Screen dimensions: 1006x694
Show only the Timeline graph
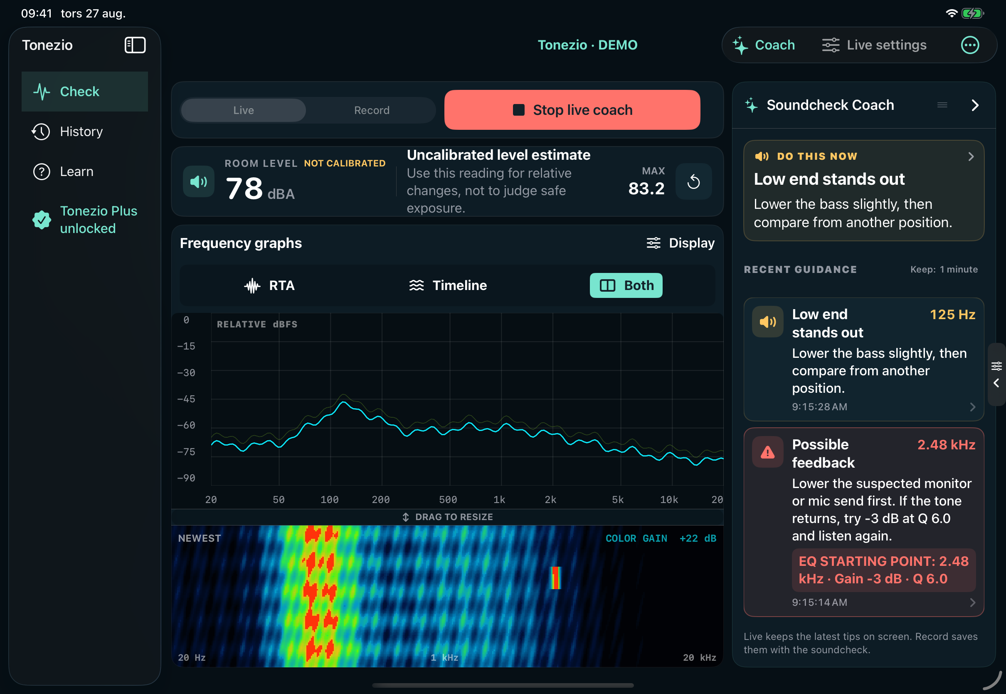click(x=448, y=285)
